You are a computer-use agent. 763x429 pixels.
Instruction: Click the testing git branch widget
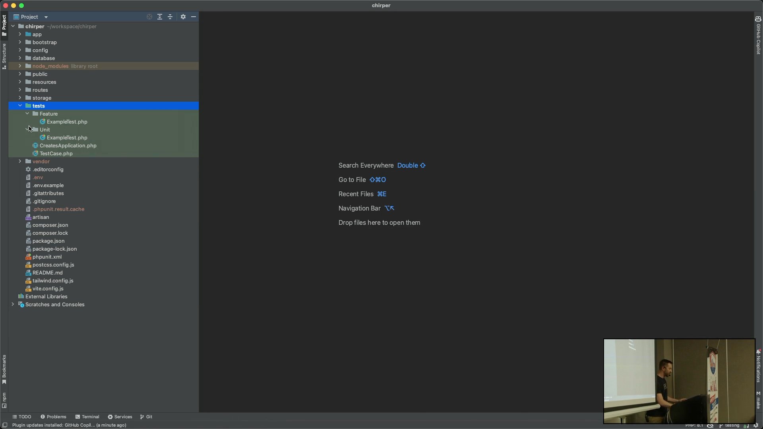[730, 425]
